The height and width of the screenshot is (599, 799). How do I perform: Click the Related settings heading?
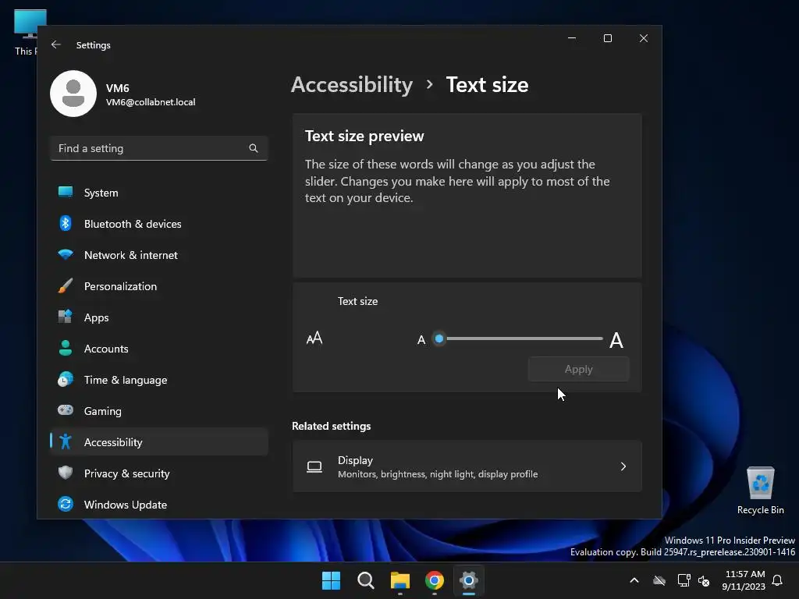point(331,426)
